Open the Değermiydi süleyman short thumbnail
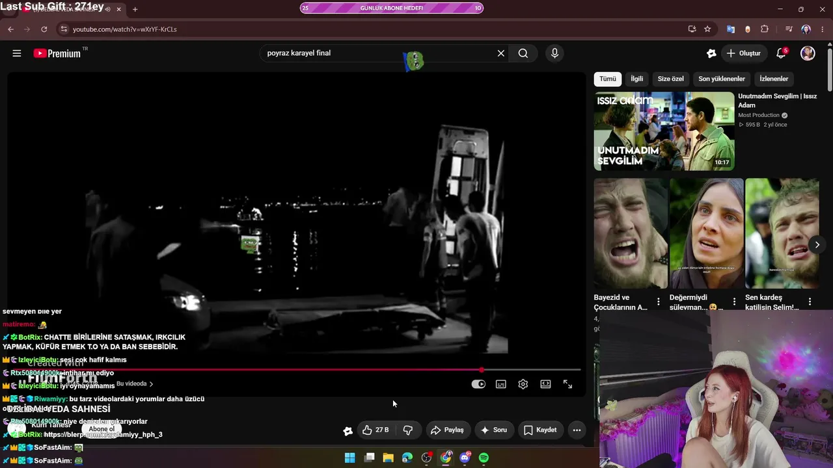The image size is (833, 468). pos(706,233)
